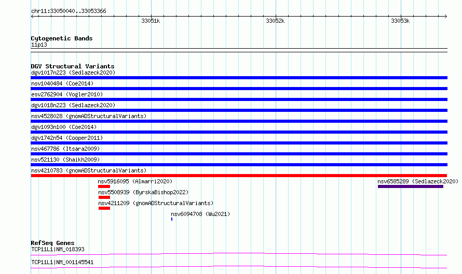
Task: Click the ruler's left arrowhead
Action: tap(32, 17)
